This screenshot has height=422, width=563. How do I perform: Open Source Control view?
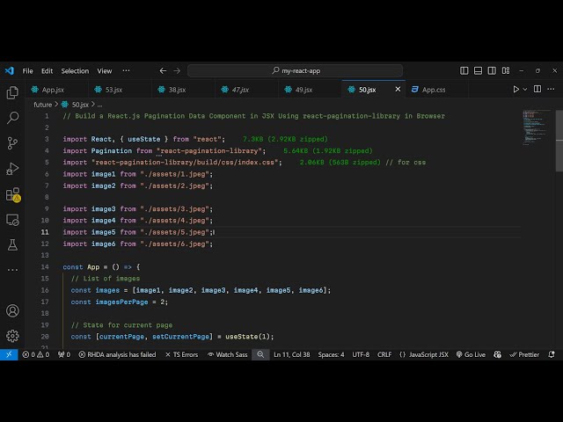coord(12,142)
